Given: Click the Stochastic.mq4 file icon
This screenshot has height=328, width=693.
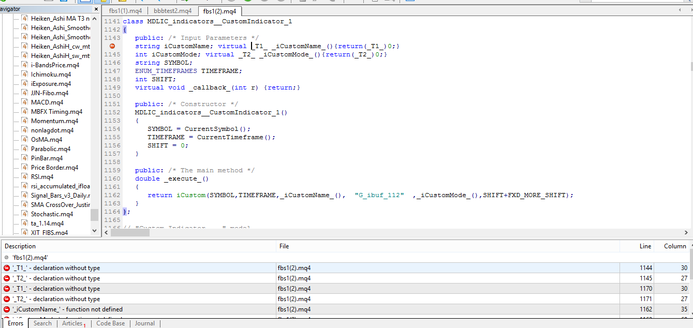Looking at the screenshot, I should coord(25,214).
